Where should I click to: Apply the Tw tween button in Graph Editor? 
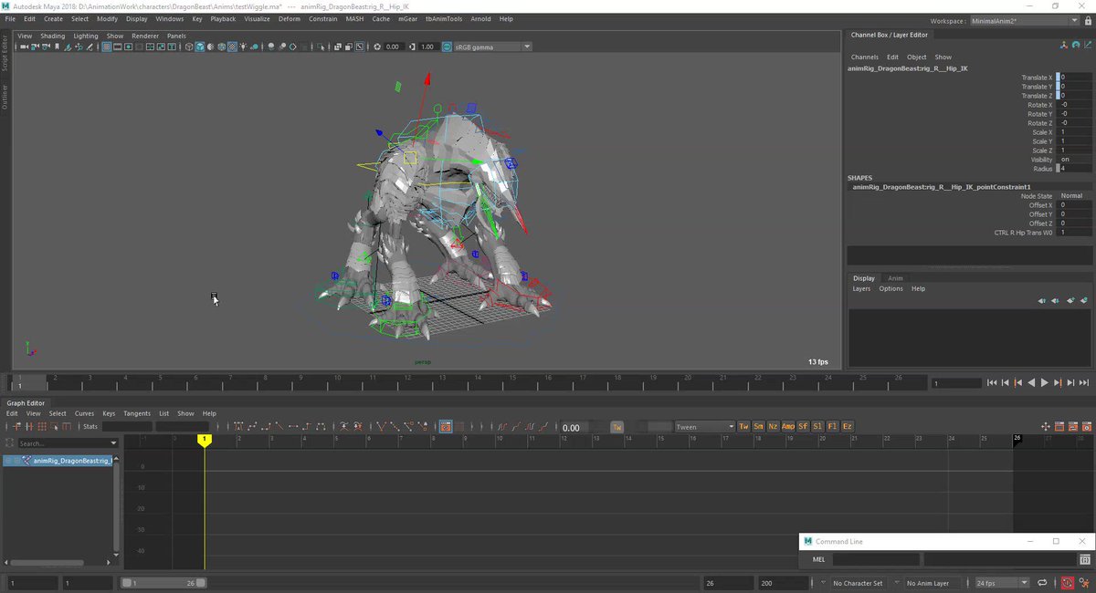[x=743, y=427]
